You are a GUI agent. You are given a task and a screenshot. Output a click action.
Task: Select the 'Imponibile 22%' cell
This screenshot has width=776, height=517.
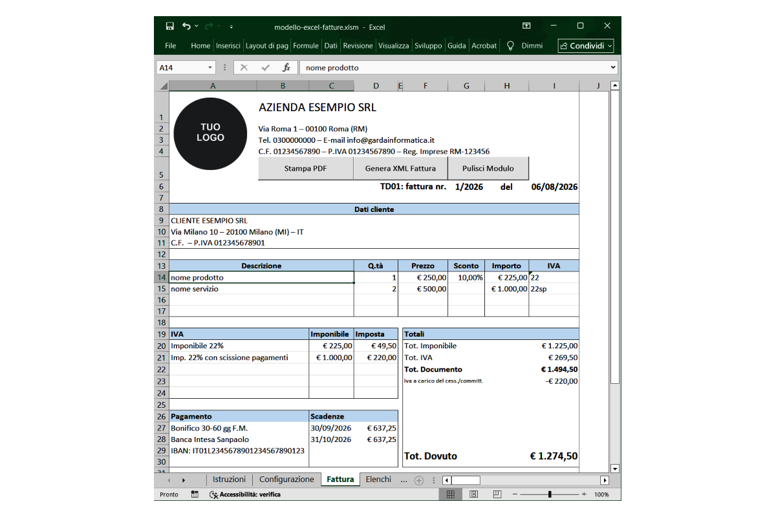tap(239, 346)
